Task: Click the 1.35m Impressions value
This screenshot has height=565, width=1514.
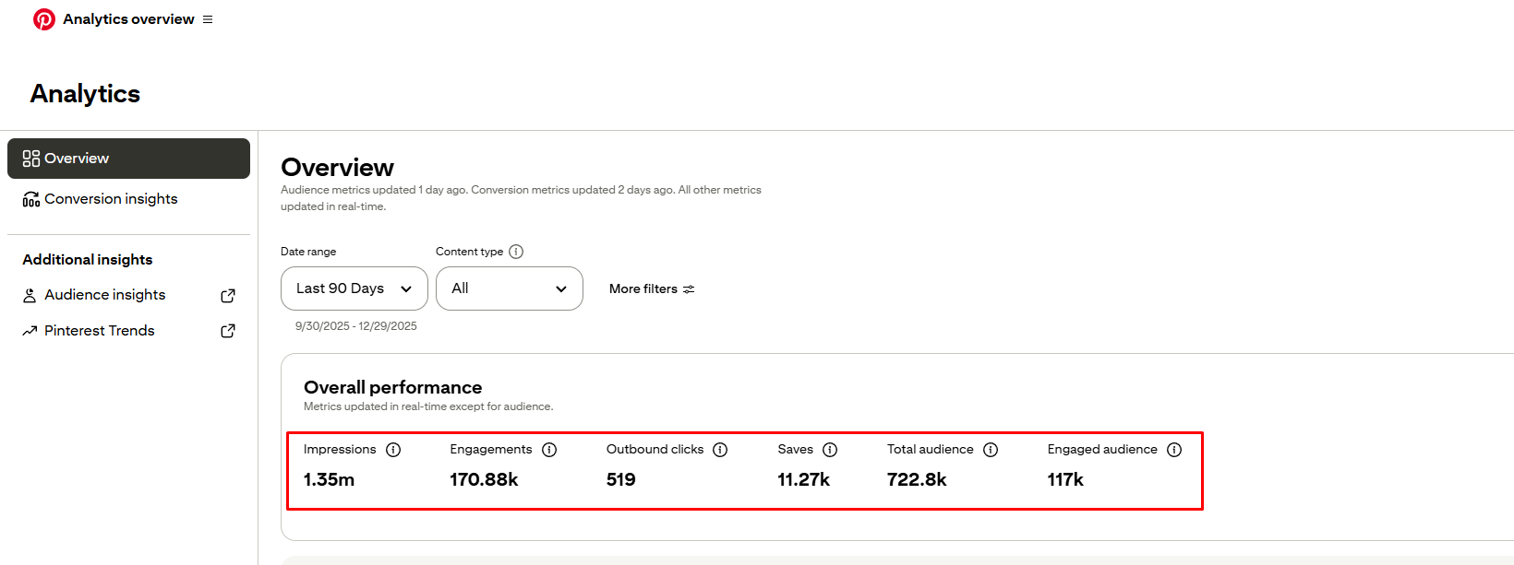Action: 329,479
